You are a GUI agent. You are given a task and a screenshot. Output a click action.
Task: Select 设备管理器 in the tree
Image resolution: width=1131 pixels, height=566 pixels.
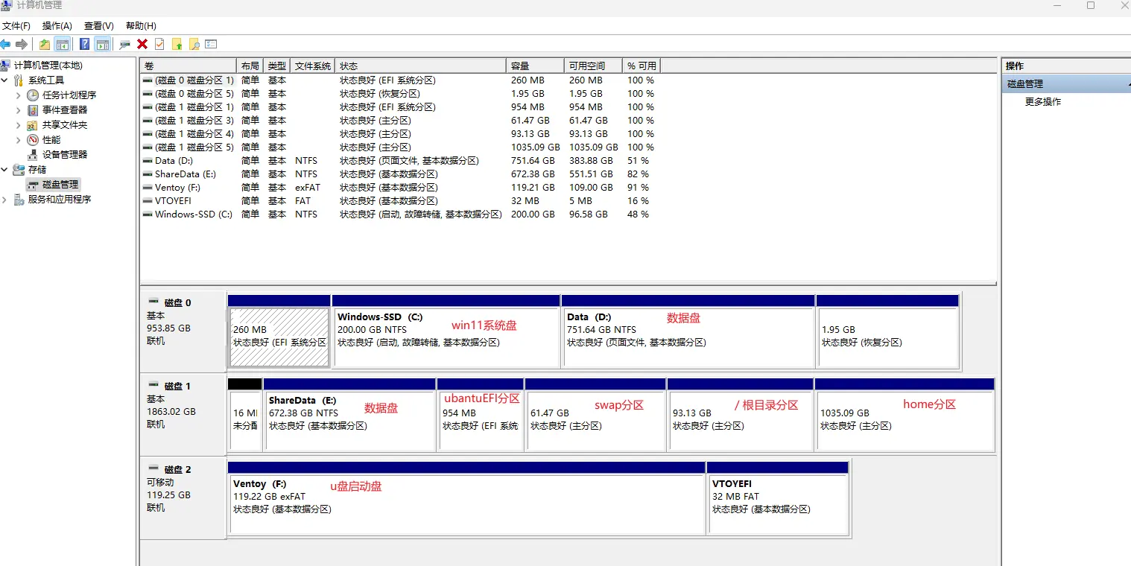65,155
